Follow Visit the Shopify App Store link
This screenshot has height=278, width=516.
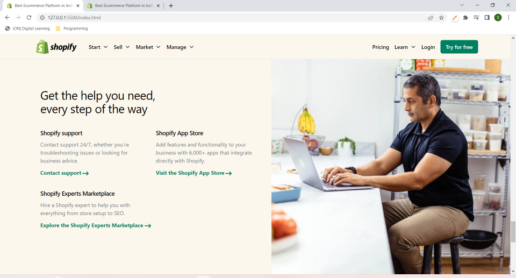point(194,173)
